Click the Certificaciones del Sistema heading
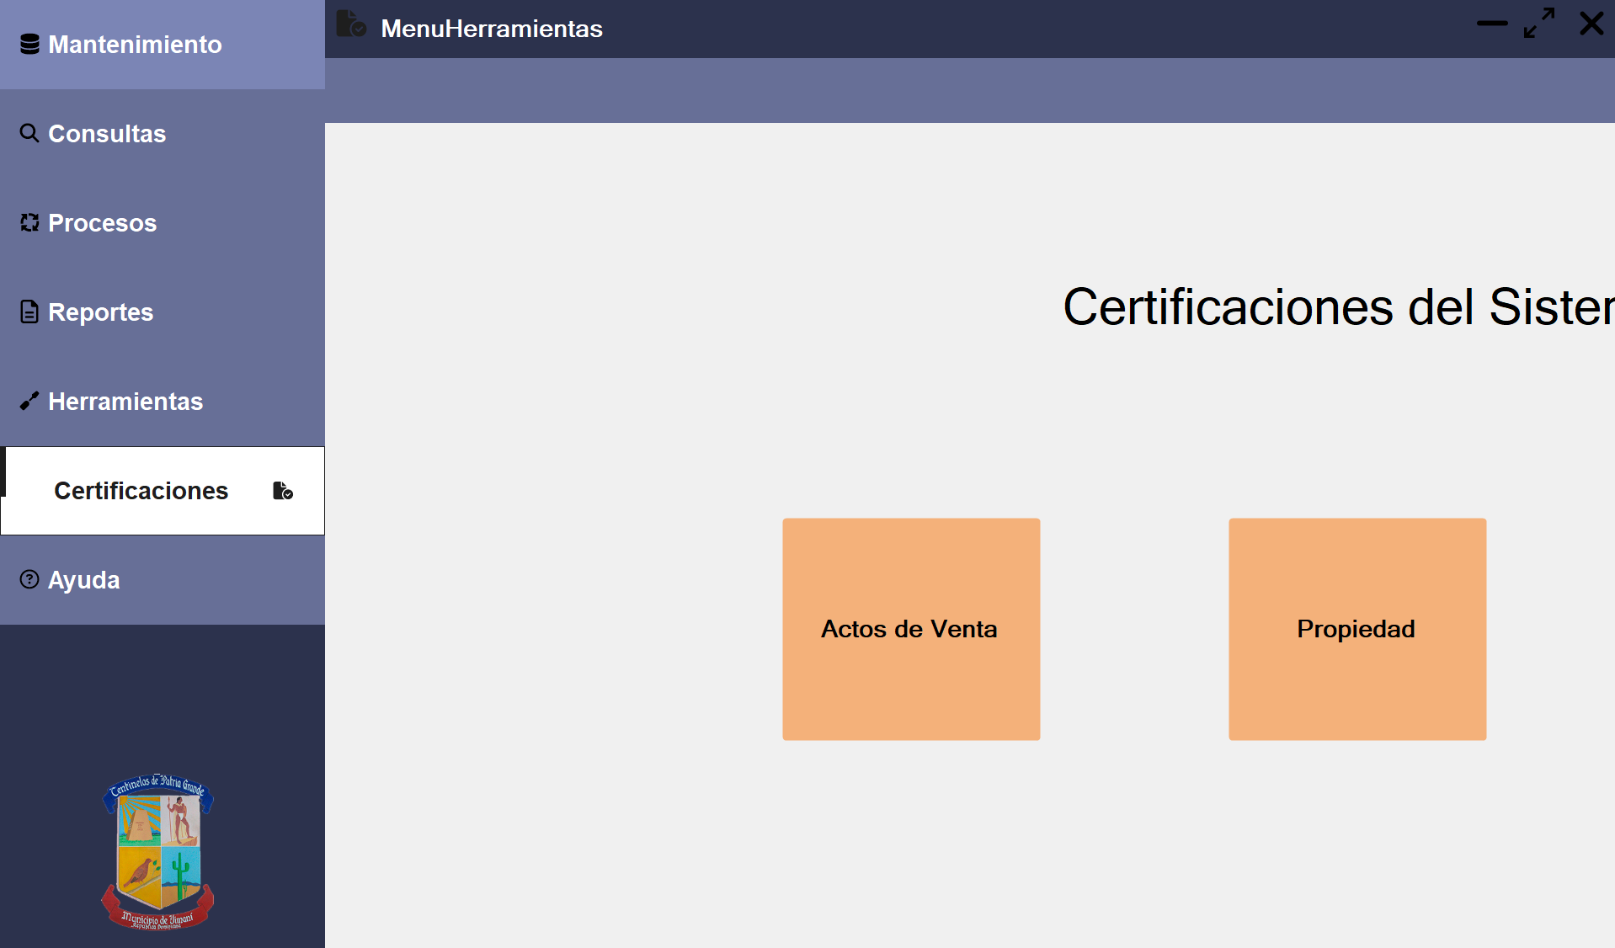 [x=1339, y=306]
